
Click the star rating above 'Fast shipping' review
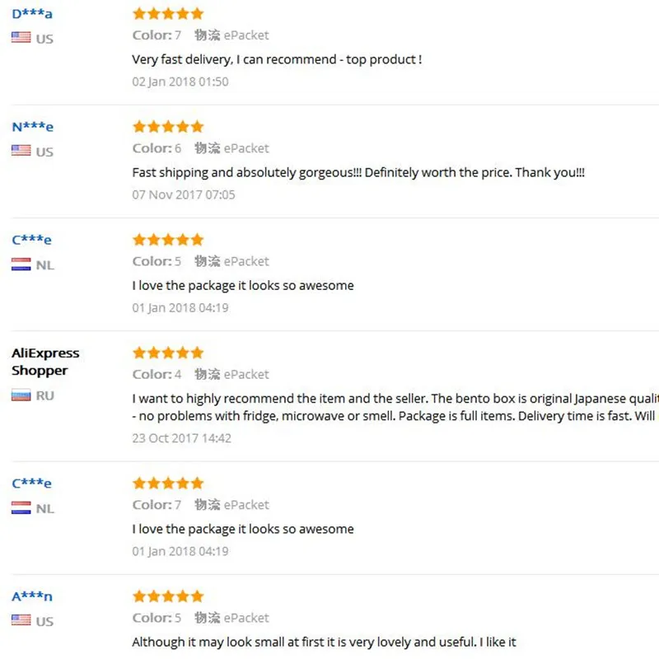coord(168,127)
